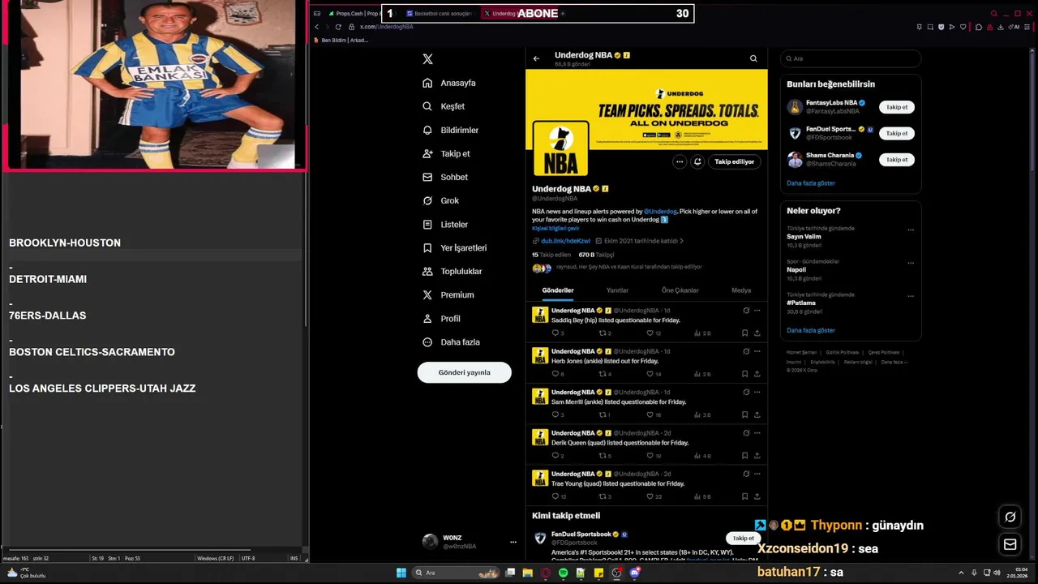Like the Saddiq Bey post
The width and height of the screenshot is (1038, 584).
650,333
